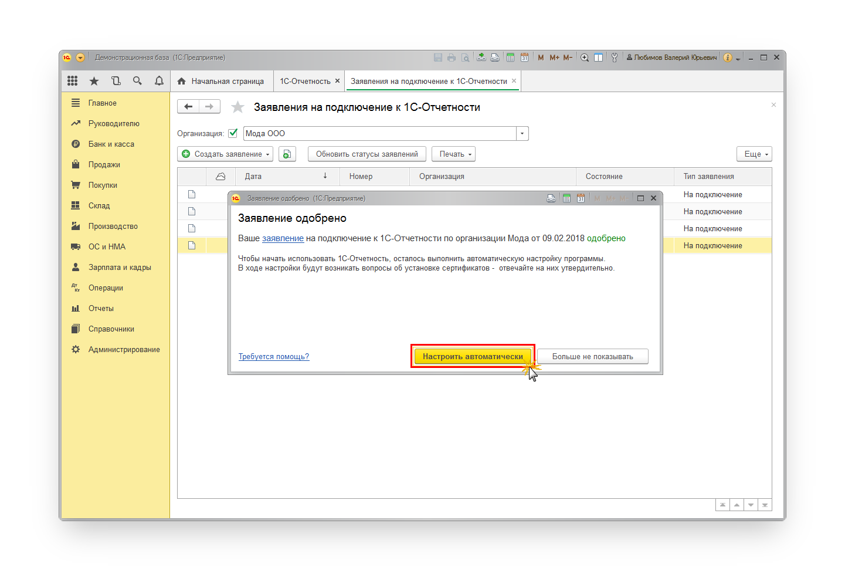Click user name Любимов Валерий Юрьевич
Viewport: 845px width, 571px height.
pos(671,58)
